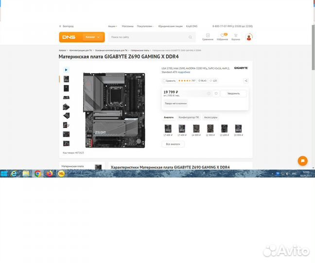Switch to the Аксессуары tab
Image resolution: width=315 pixels, height=263 pixels.
[x=210, y=117]
